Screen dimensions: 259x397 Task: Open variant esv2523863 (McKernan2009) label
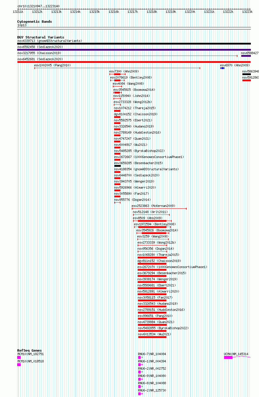tap(153, 206)
